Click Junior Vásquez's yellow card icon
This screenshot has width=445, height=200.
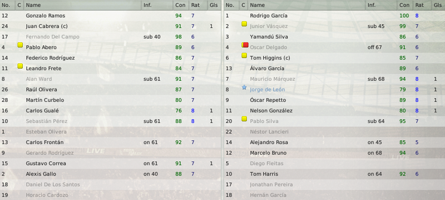click(244, 24)
